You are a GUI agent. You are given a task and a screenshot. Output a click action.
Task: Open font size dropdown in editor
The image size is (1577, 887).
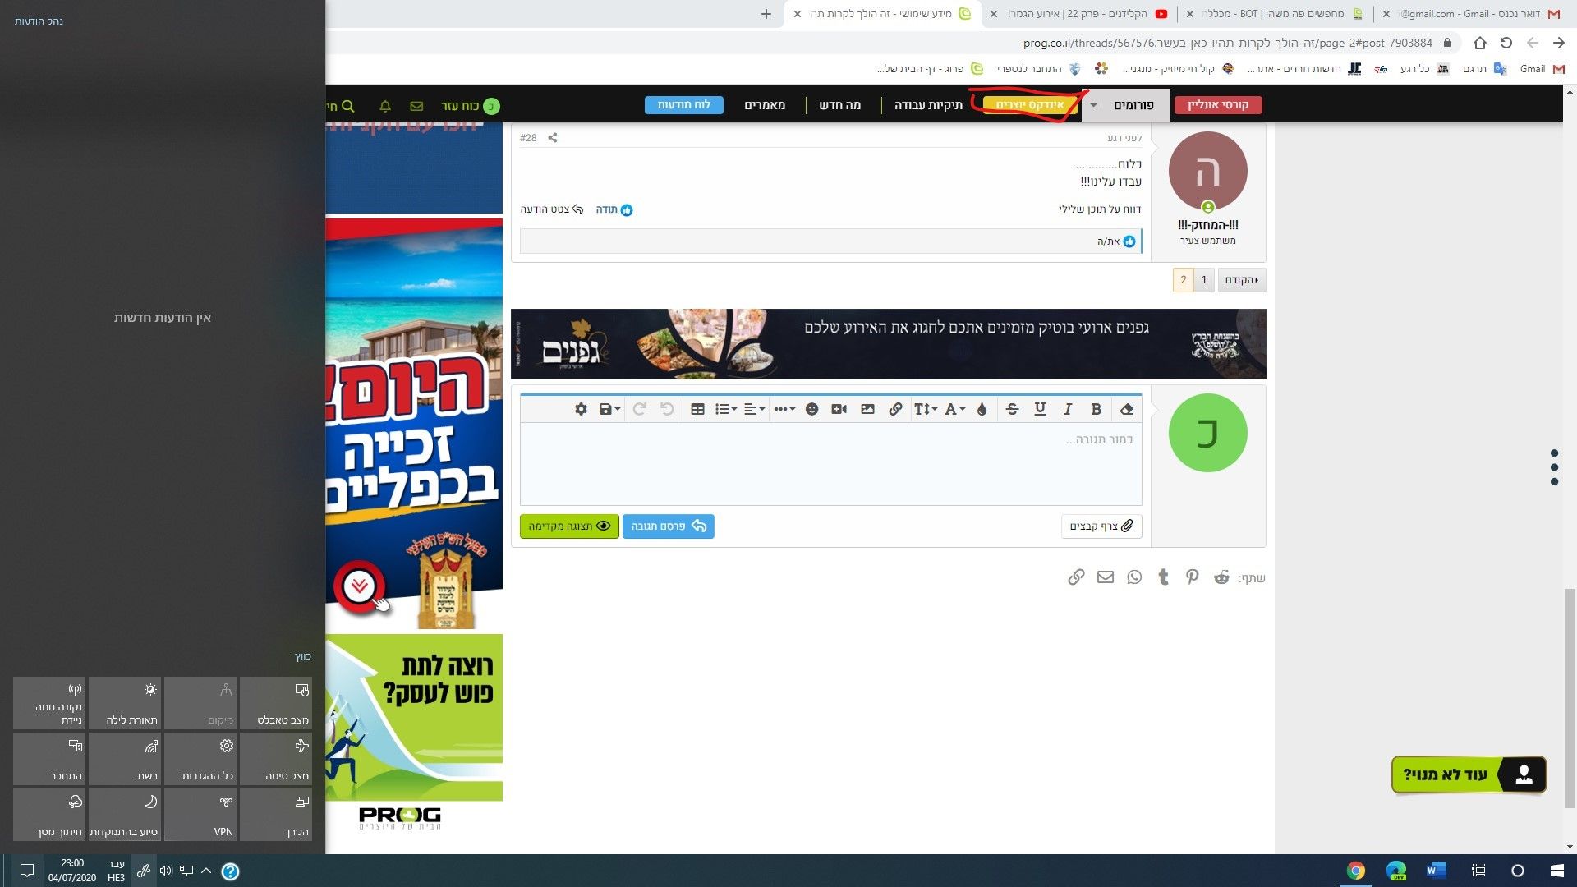point(925,409)
